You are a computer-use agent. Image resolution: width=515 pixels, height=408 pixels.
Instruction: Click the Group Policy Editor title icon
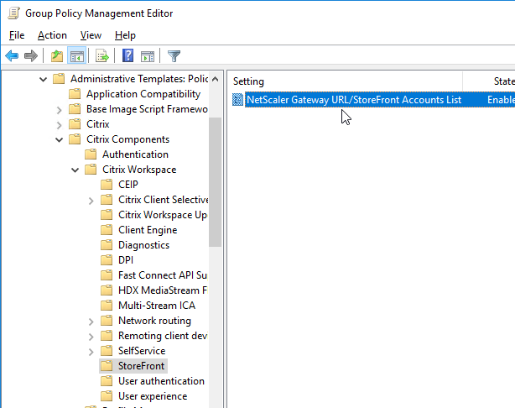13,13
